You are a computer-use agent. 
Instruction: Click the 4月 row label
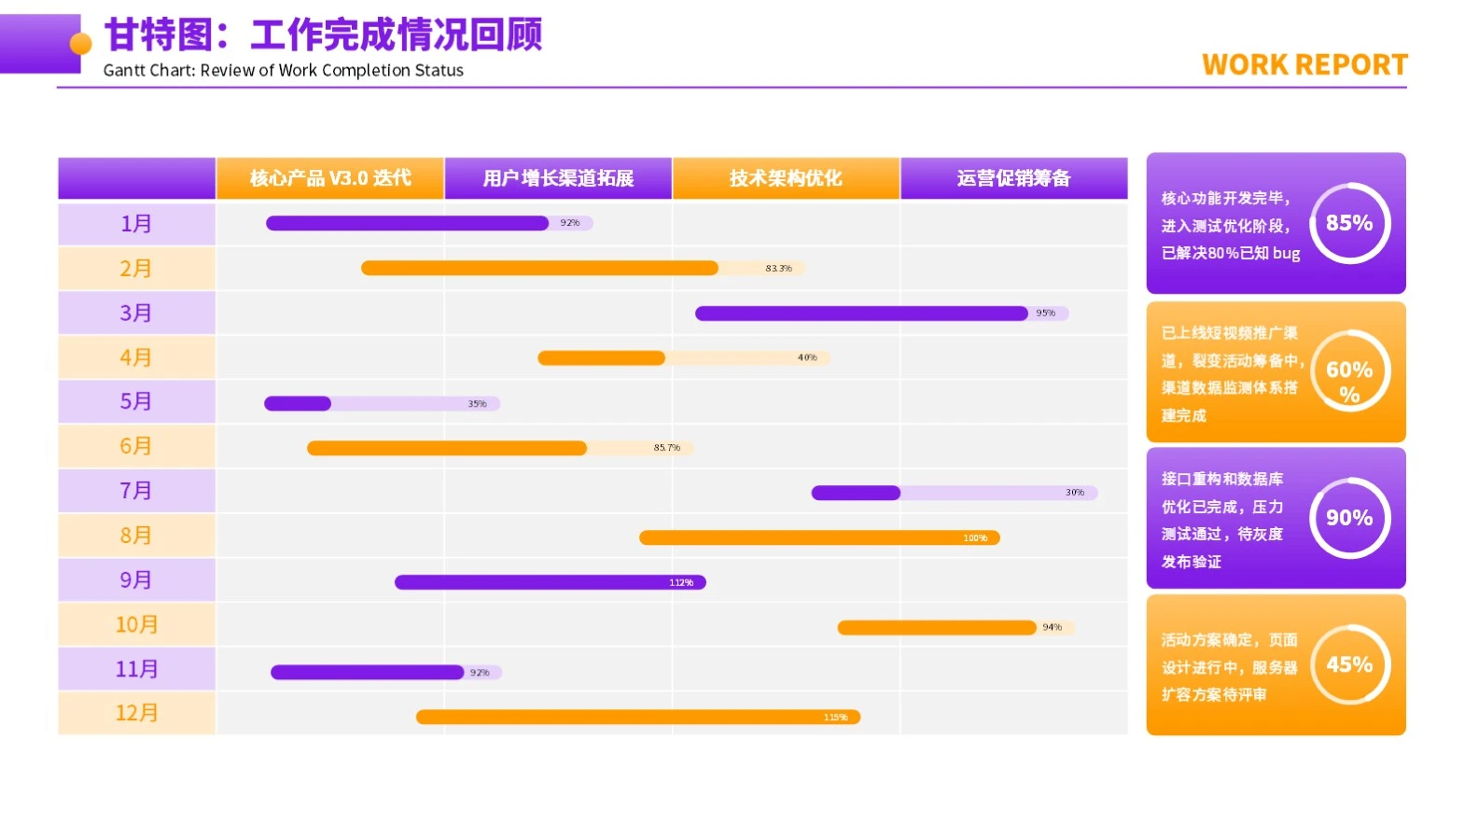point(136,357)
